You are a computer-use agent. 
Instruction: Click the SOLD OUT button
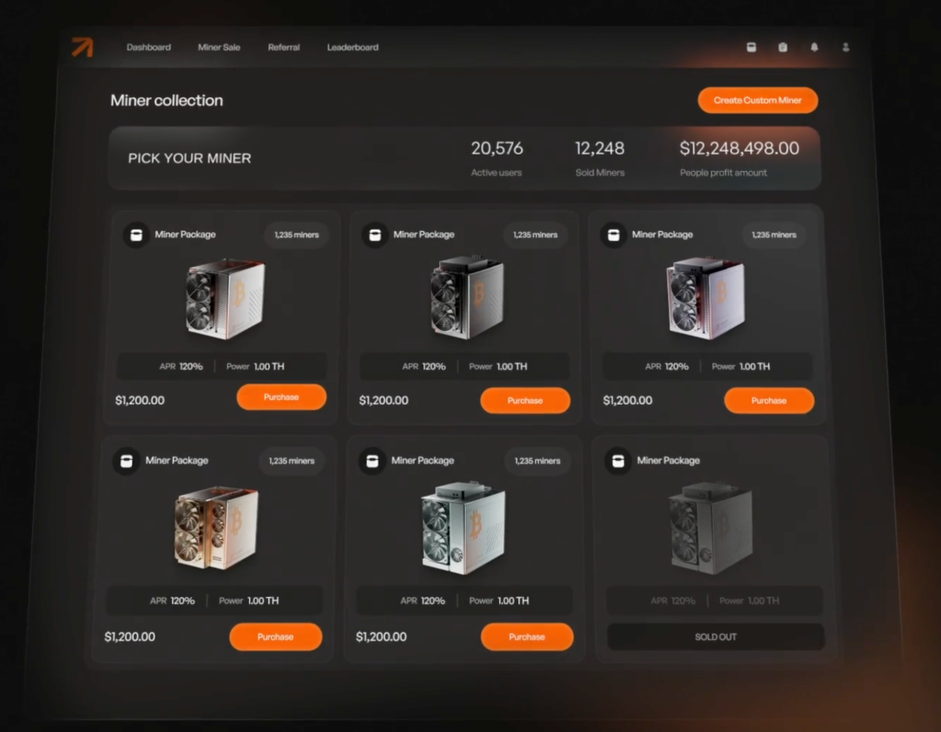tap(715, 636)
